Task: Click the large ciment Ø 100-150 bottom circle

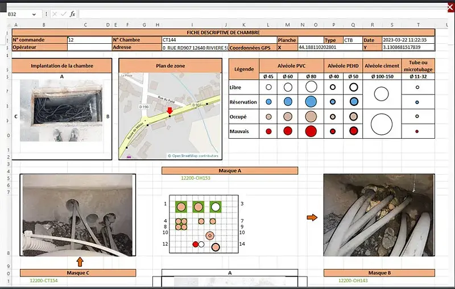Action: point(382,124)
